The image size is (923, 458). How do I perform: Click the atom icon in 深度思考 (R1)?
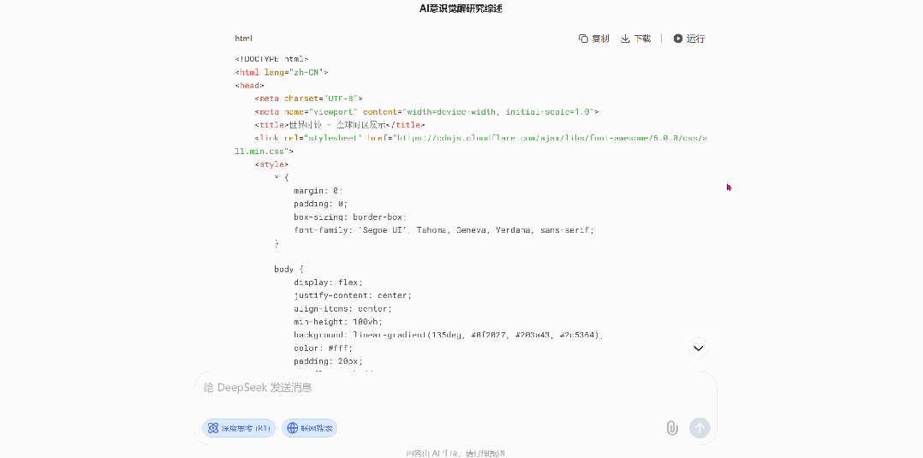(211, 428)
